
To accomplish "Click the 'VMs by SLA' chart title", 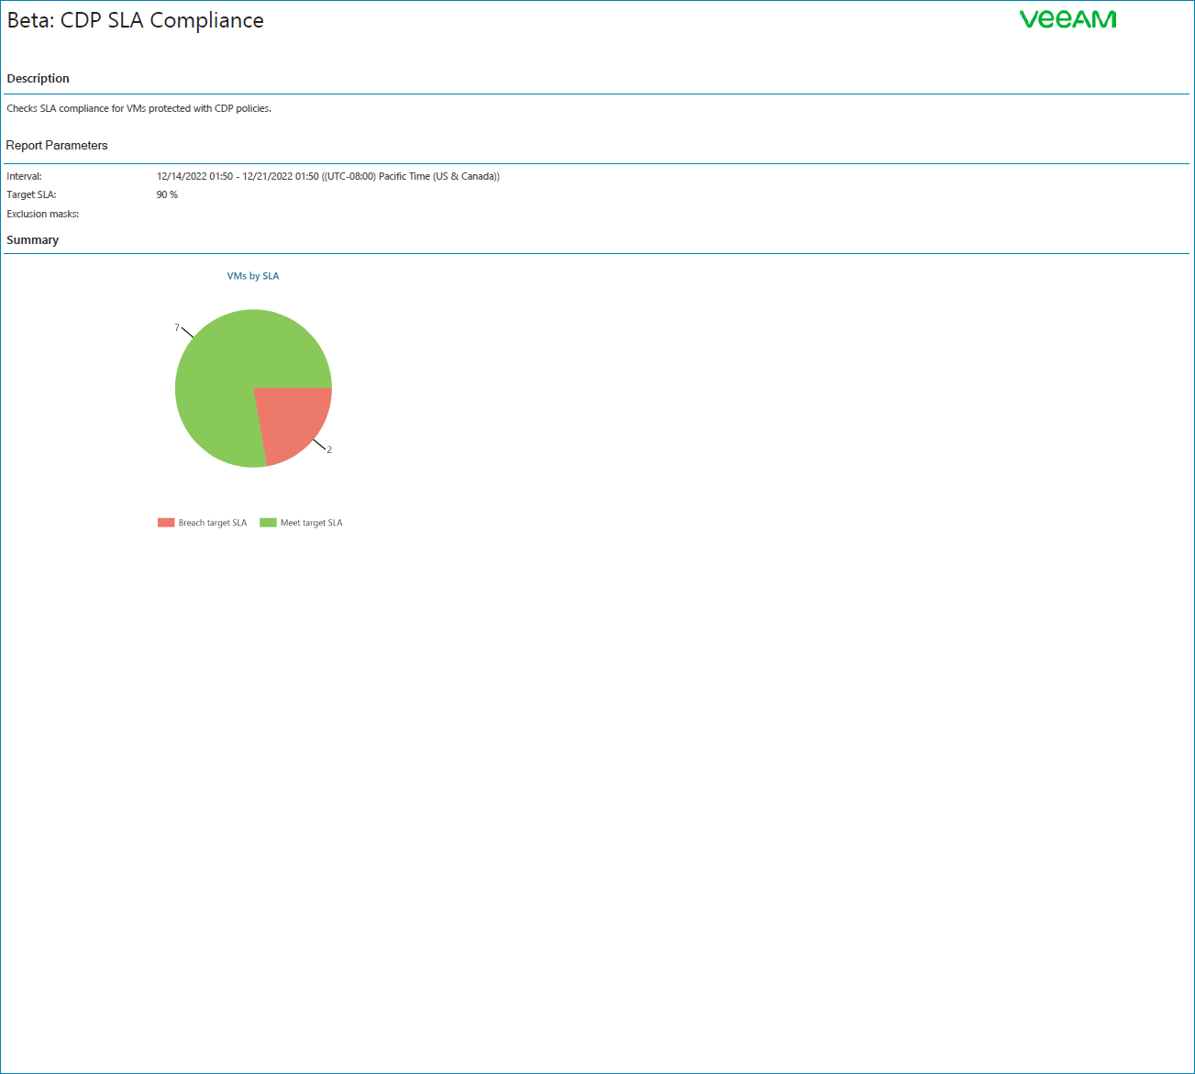I will (x=253, y=276).
